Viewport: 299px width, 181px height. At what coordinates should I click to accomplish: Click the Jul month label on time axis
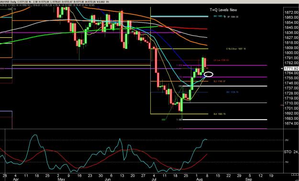point(154,179)
